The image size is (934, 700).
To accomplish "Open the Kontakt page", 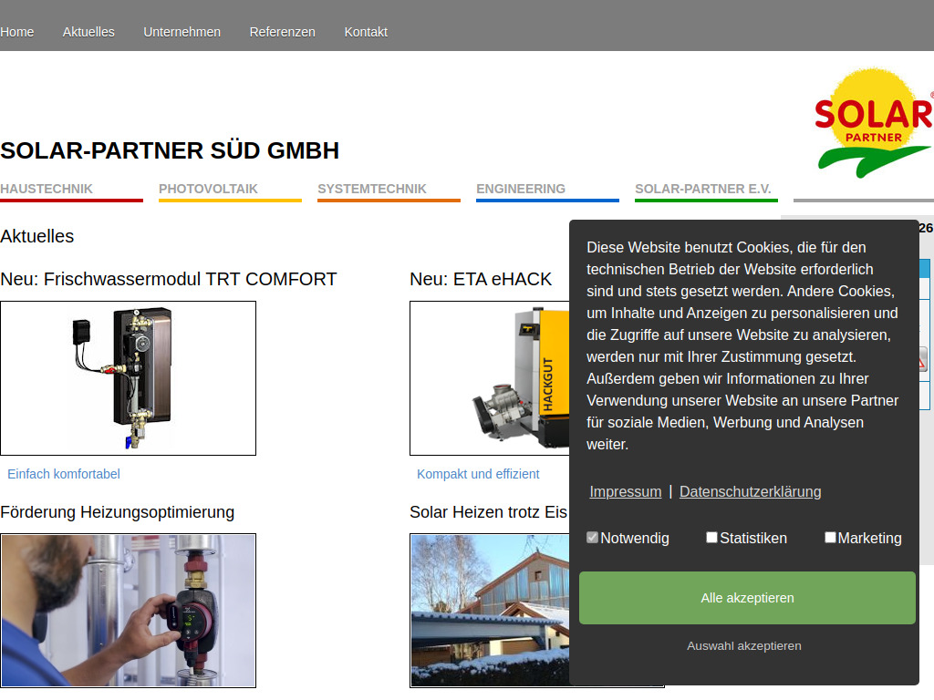I will 366,31.
